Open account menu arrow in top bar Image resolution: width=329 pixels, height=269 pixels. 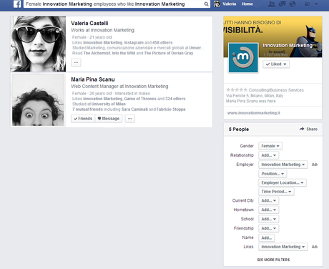316,4
